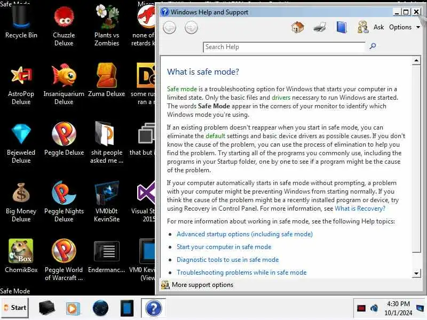Open the blue window taskbar icon

(x=127, y=308)
